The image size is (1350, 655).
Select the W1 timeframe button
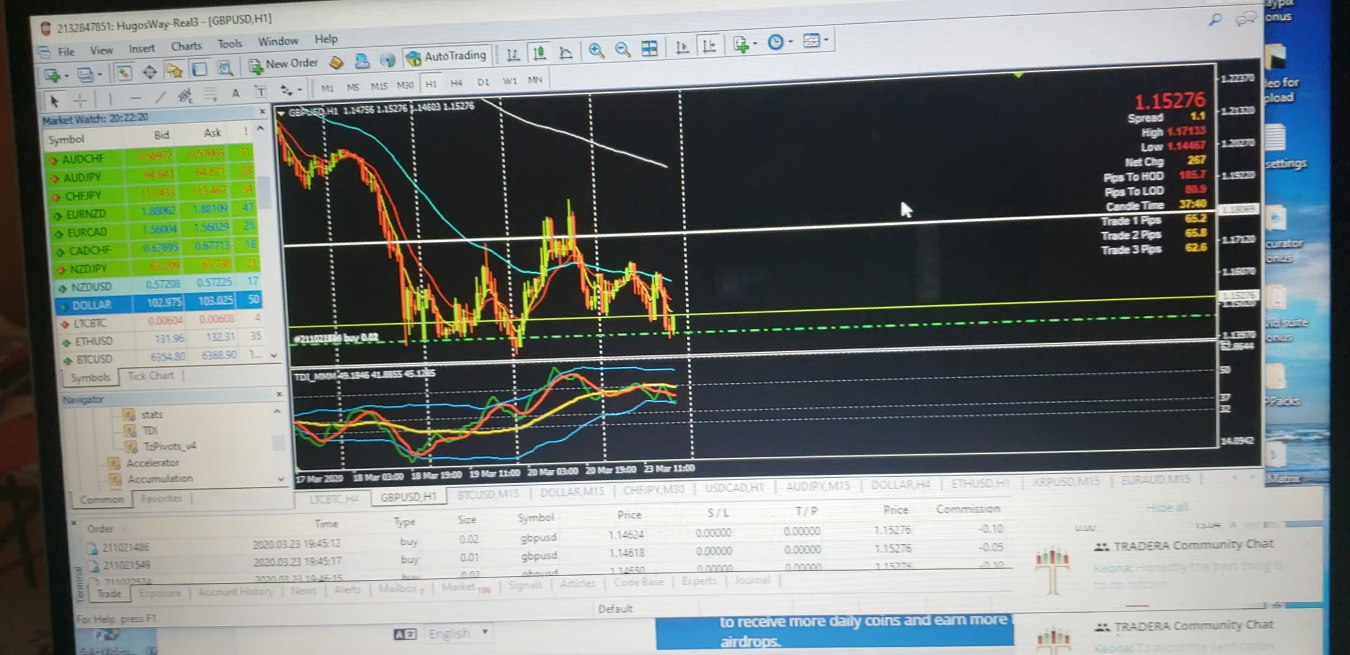click(509, 81)
